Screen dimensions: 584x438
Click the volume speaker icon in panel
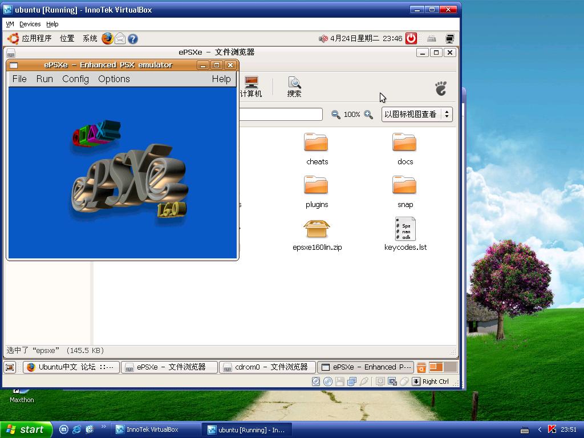[x=323, y=38]
